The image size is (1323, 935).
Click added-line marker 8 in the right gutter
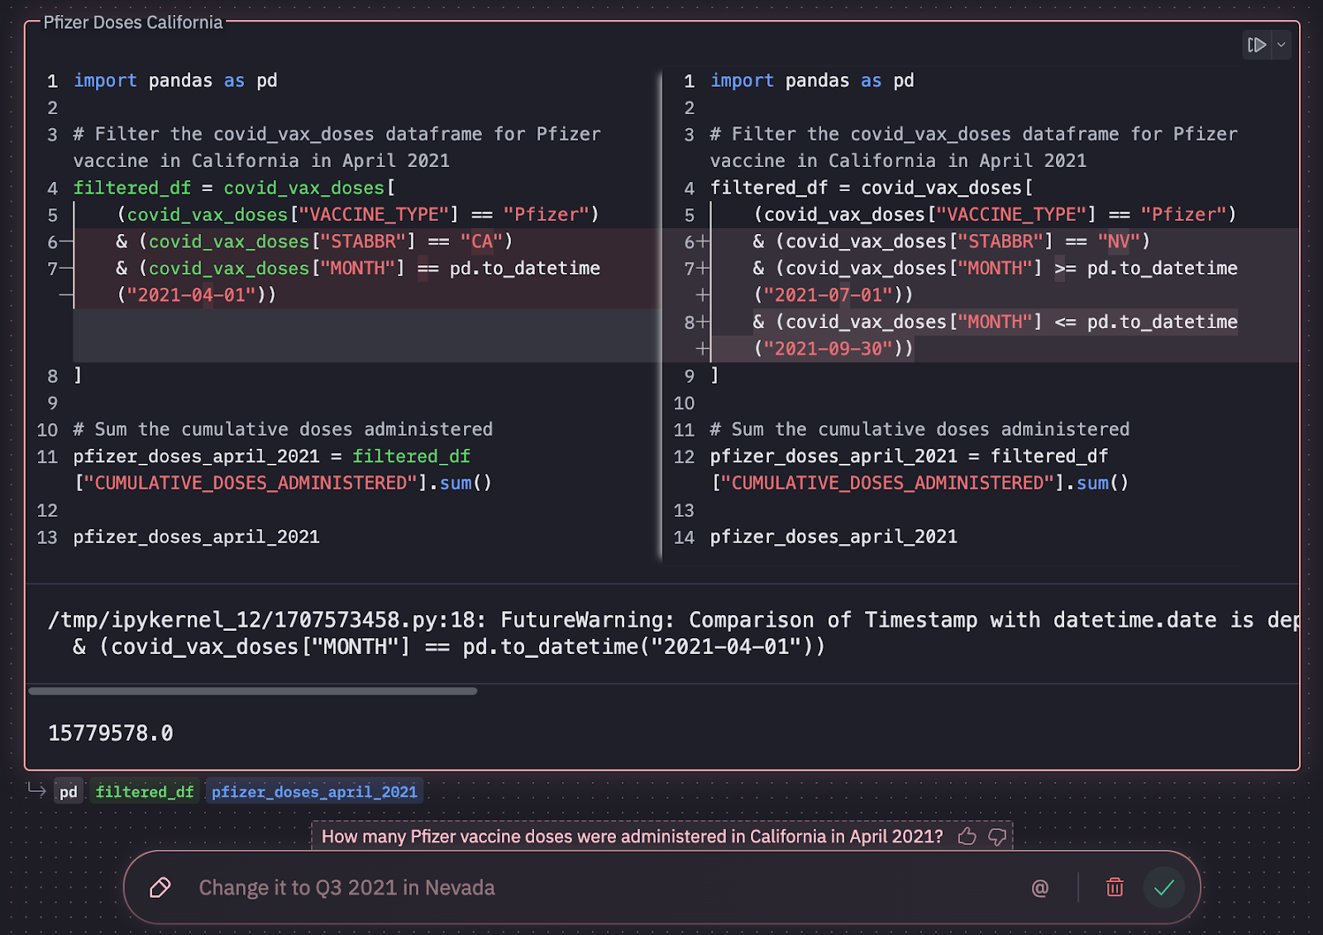pyautogui.click(x=696, y=322)
